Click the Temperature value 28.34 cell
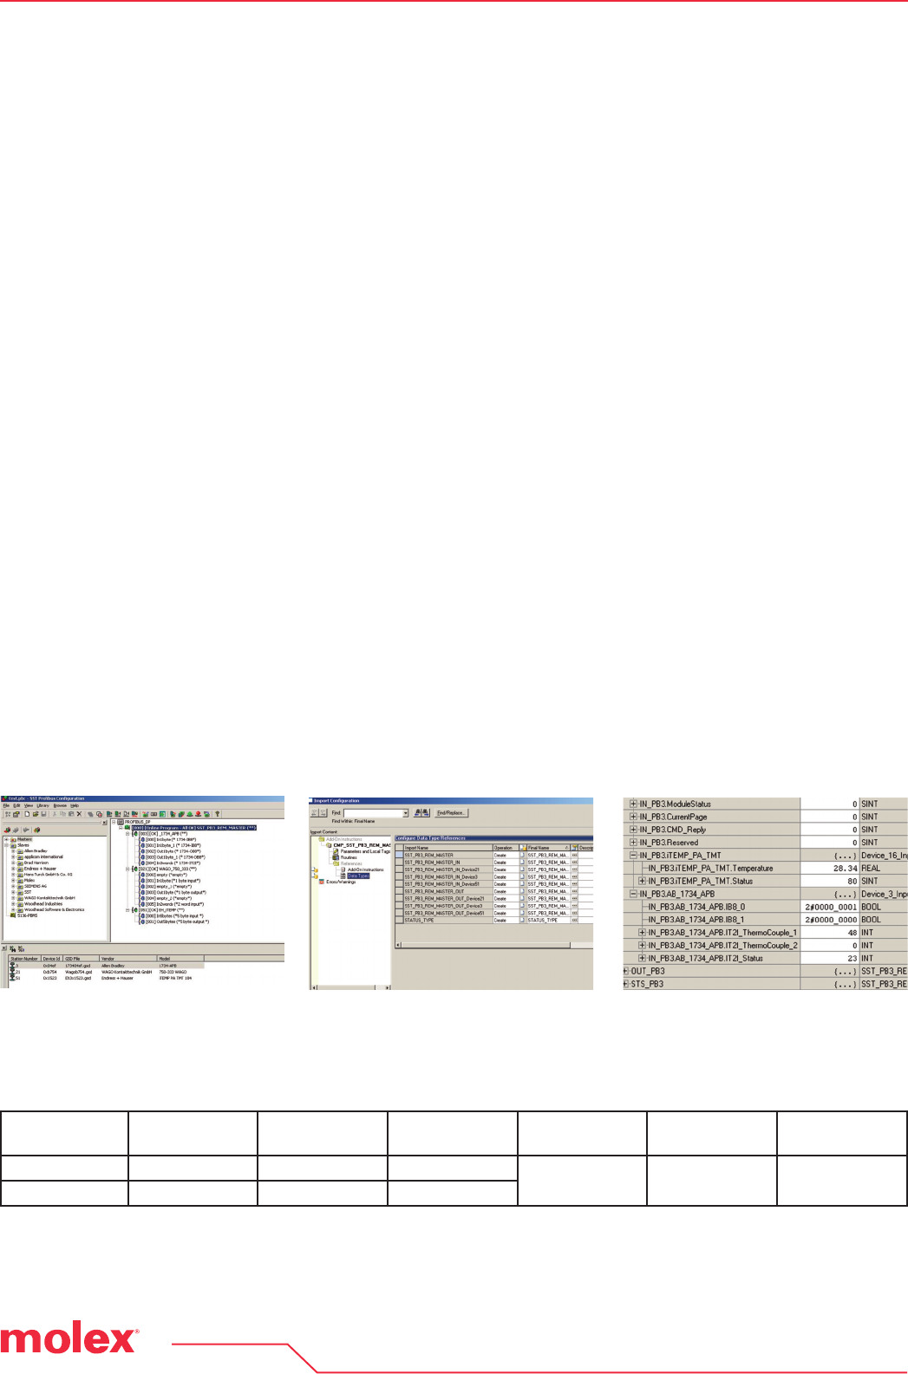Image resolution: width=908 pixels, height=1374 pixels. pos(830,868)
